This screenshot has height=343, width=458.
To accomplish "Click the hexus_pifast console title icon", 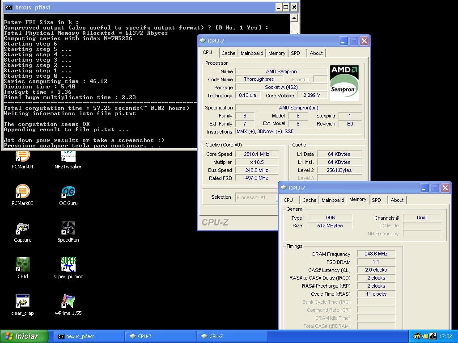I will [x=9, y=7].
